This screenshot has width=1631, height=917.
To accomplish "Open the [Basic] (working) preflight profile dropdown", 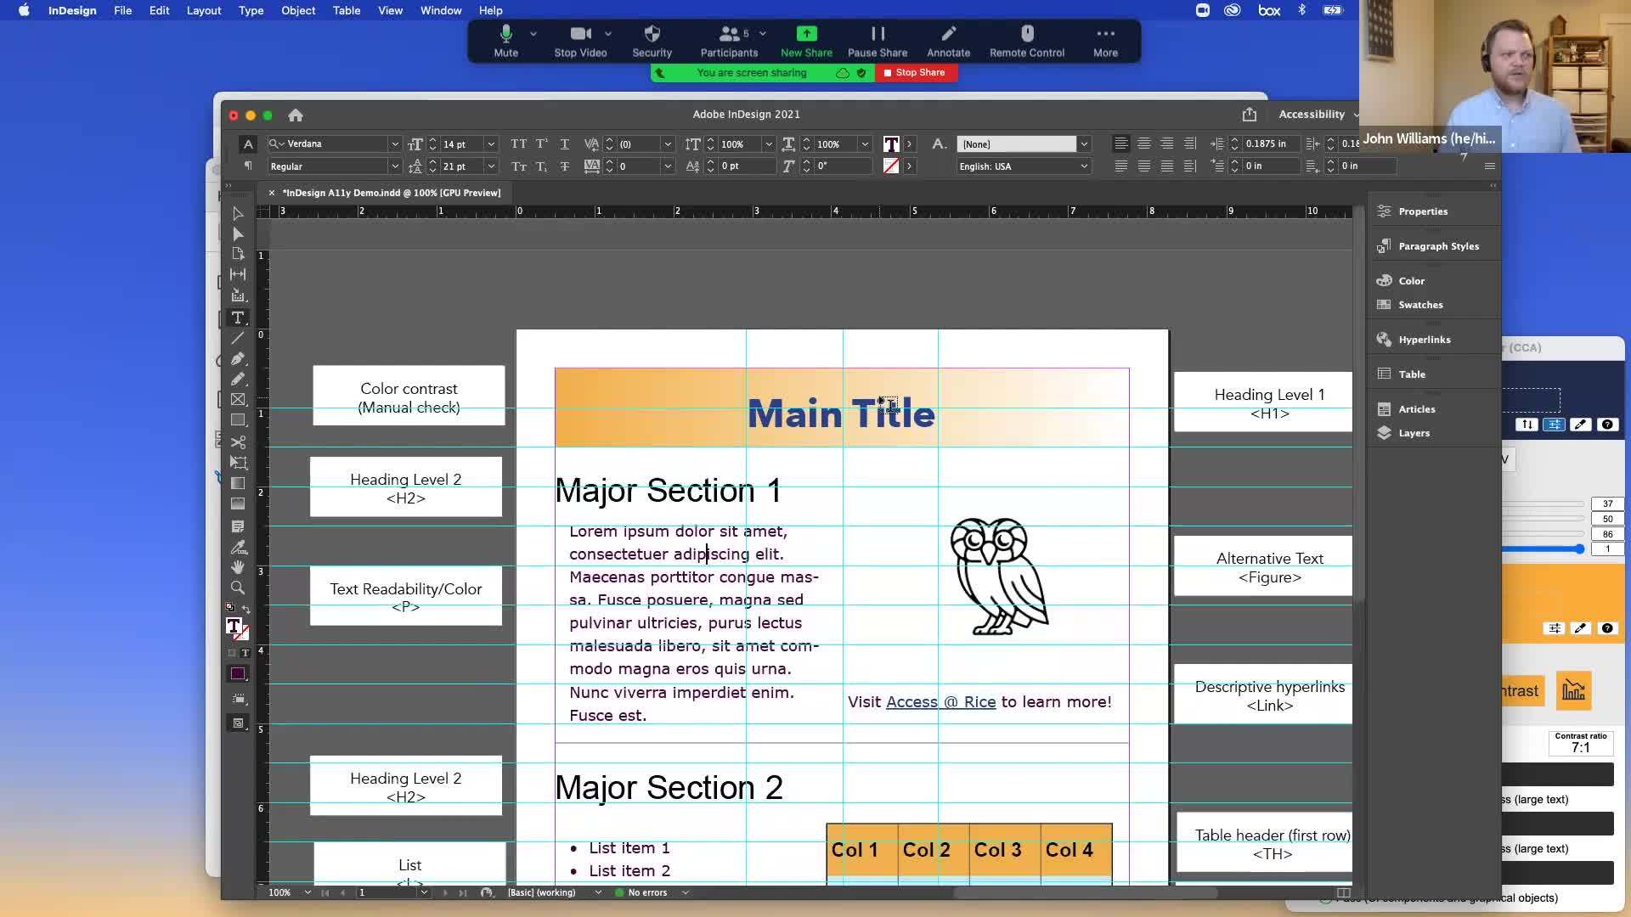I will (598, 892).
